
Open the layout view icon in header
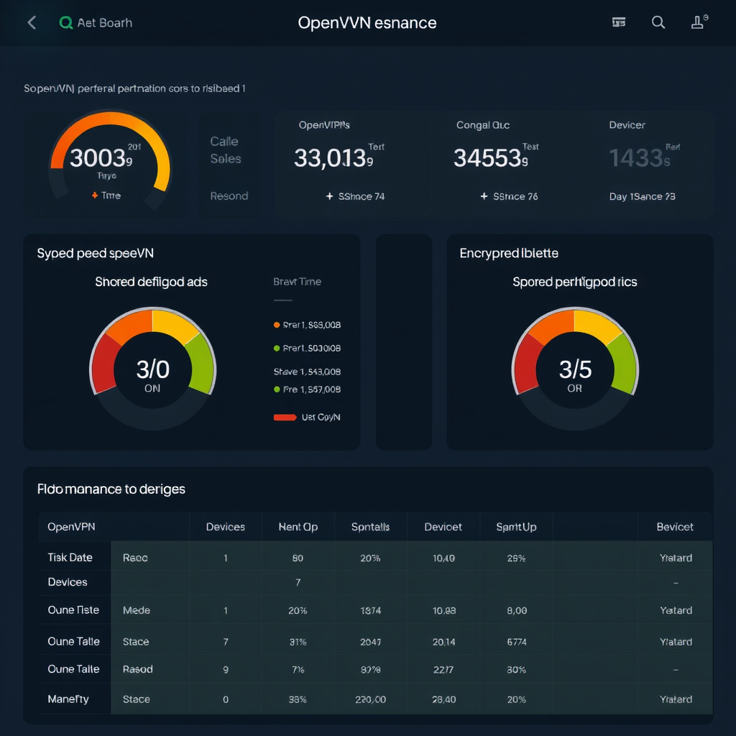tap(619, 22)
